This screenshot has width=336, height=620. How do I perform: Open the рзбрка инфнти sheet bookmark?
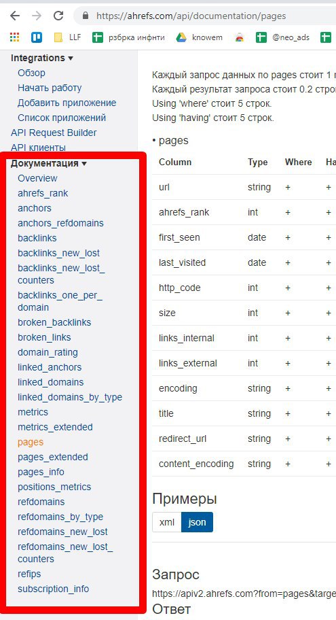(128, 37)
